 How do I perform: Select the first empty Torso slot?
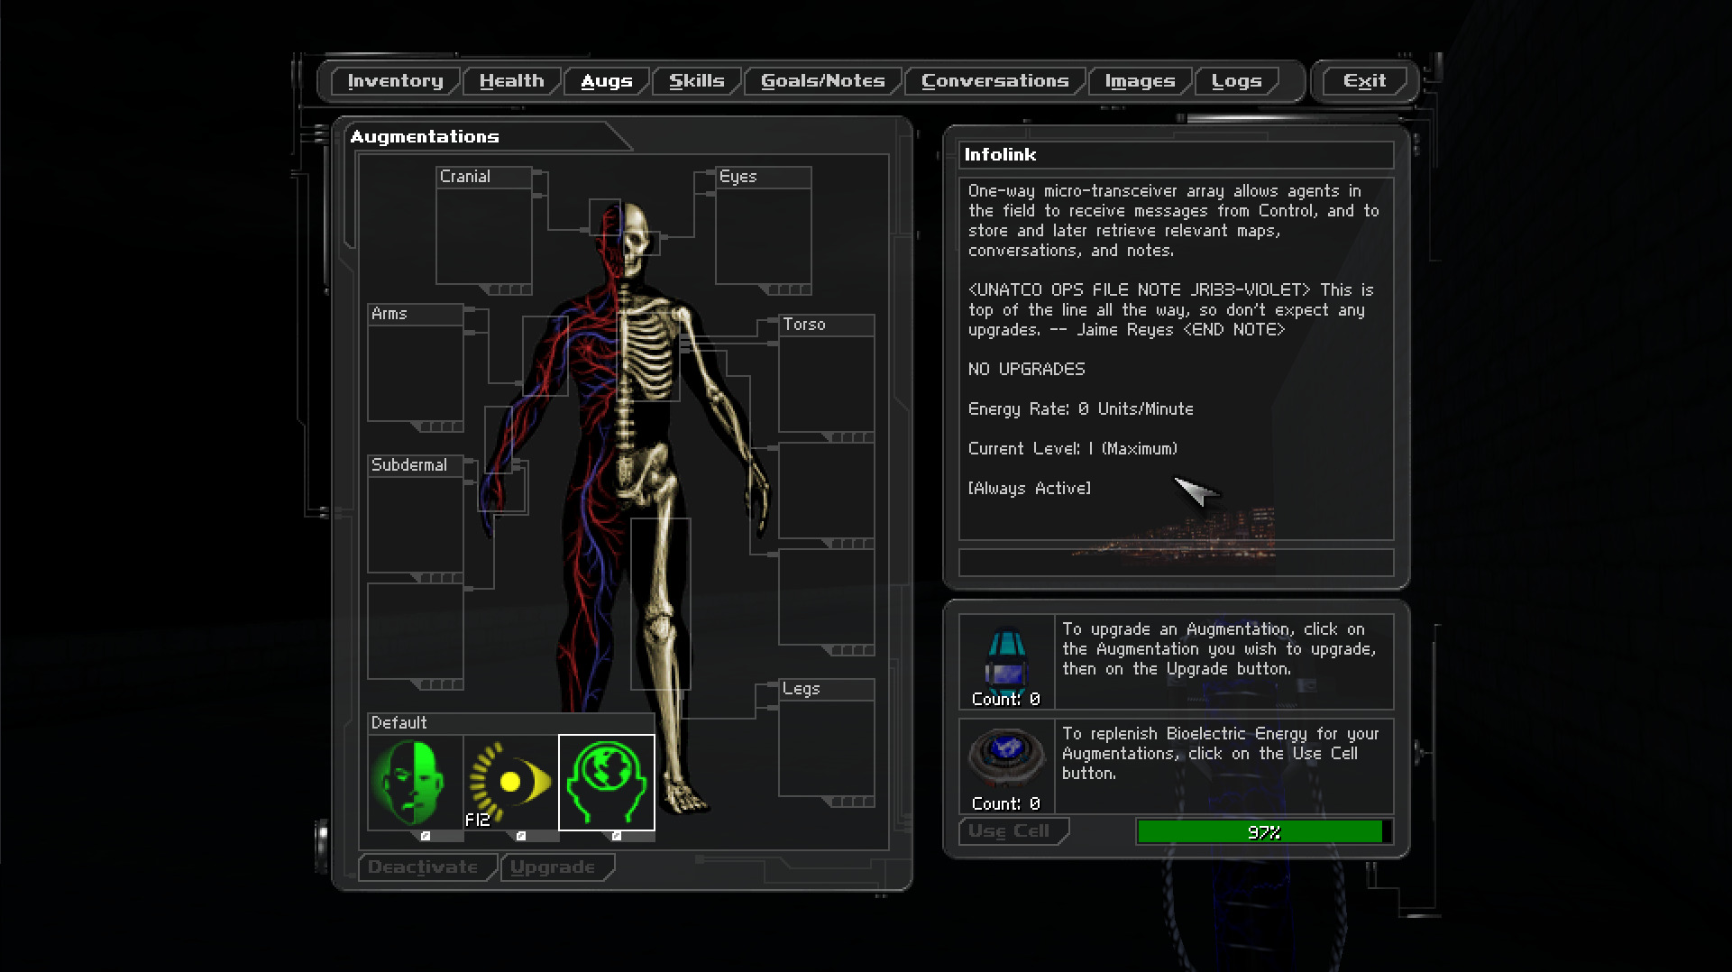826,383
